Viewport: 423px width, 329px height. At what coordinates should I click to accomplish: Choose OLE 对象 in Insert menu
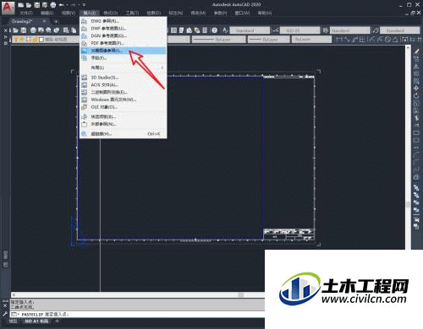click(x=124, y=107)
